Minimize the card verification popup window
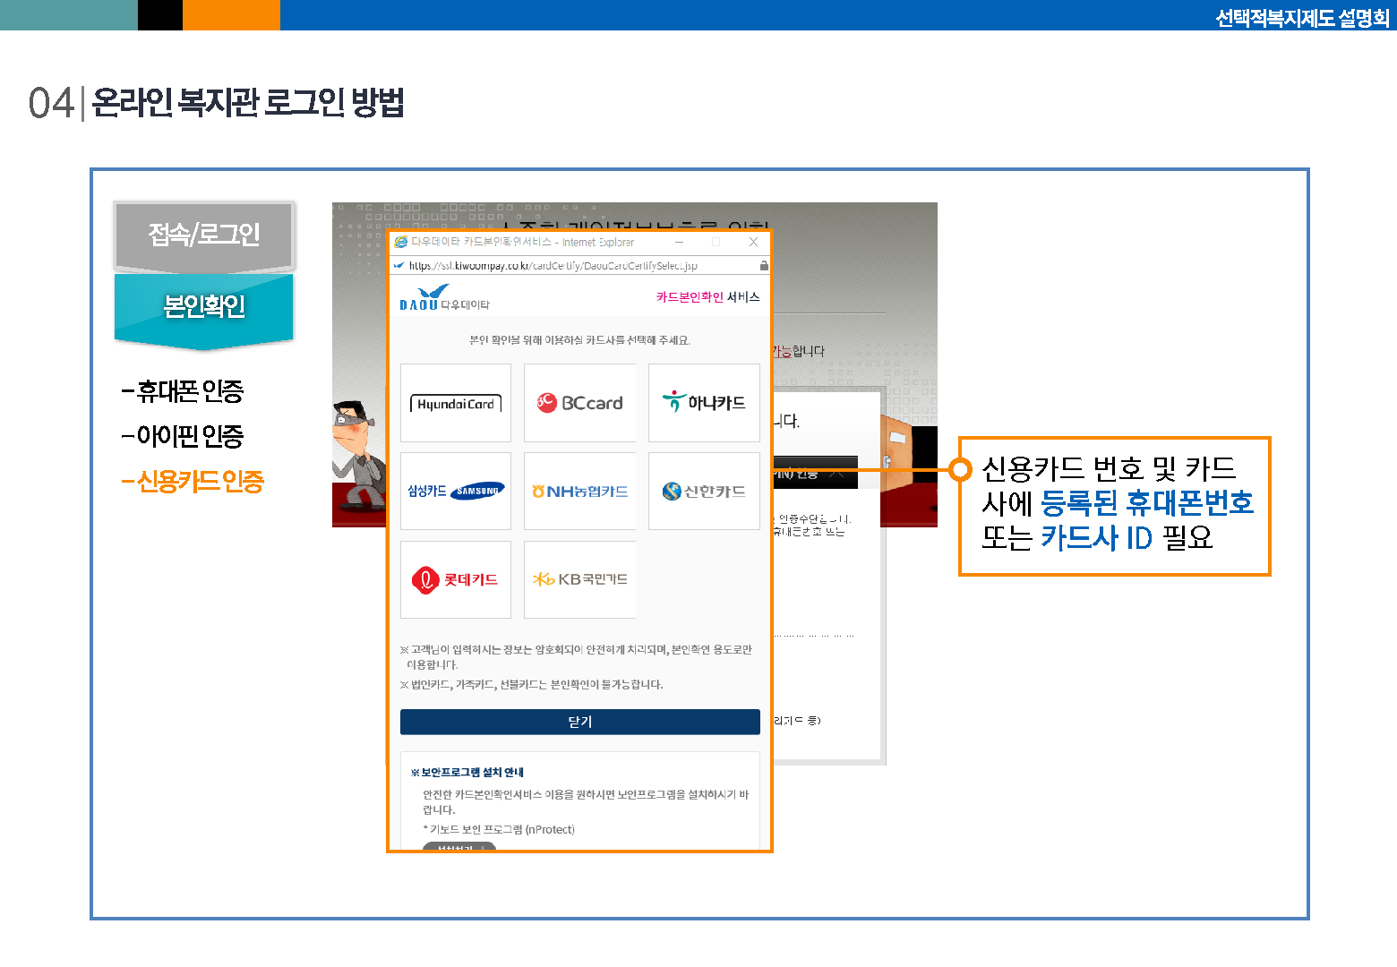 (680, 242)
